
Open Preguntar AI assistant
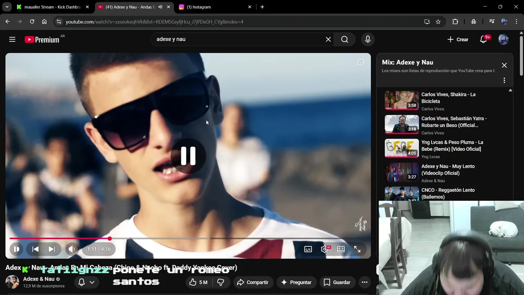[x=296, y=282]
